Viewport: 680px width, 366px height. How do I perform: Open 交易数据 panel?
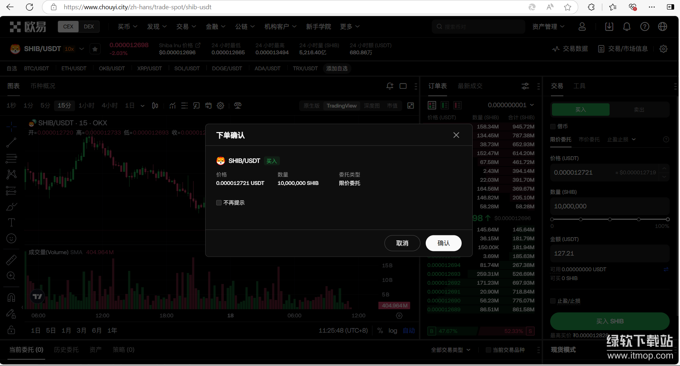(x=570, y=49)
